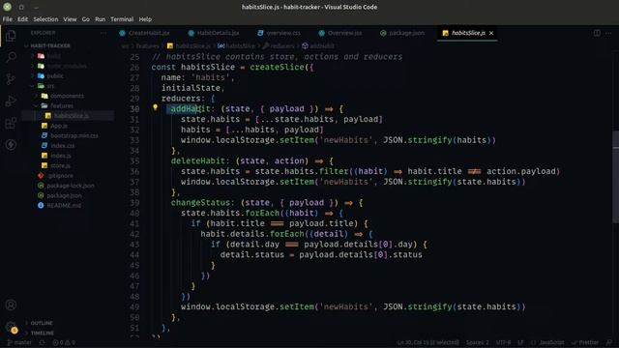
Task: Open the lightning bolt extension view
Action: [11, 145]
